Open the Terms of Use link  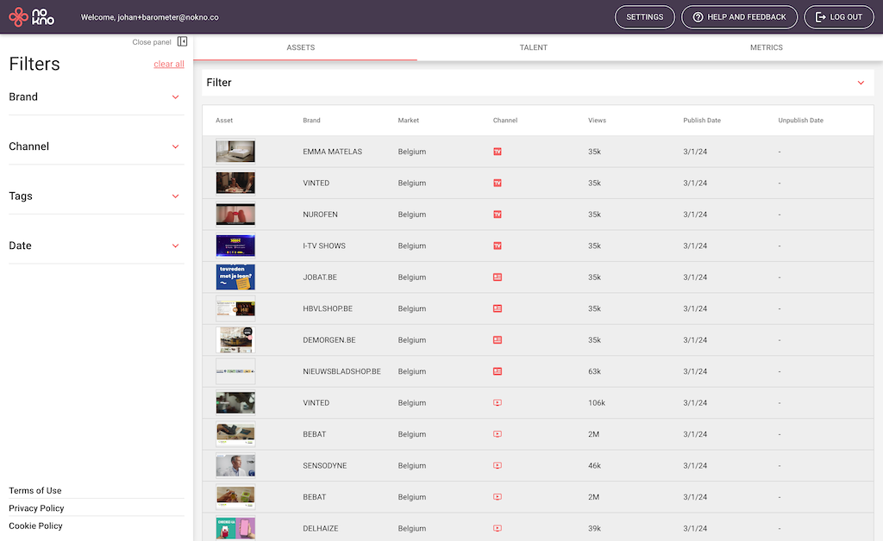tap(34, 490)
